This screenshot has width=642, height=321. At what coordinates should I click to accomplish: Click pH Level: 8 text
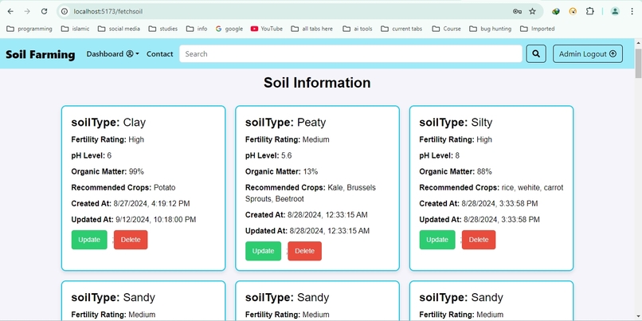coord(440,155)
